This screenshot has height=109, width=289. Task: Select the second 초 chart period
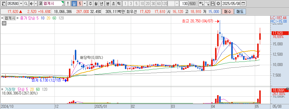pyautogui.click(x=113, y=4)
